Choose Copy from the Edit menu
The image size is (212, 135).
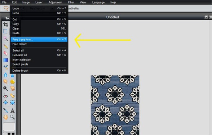39,24
